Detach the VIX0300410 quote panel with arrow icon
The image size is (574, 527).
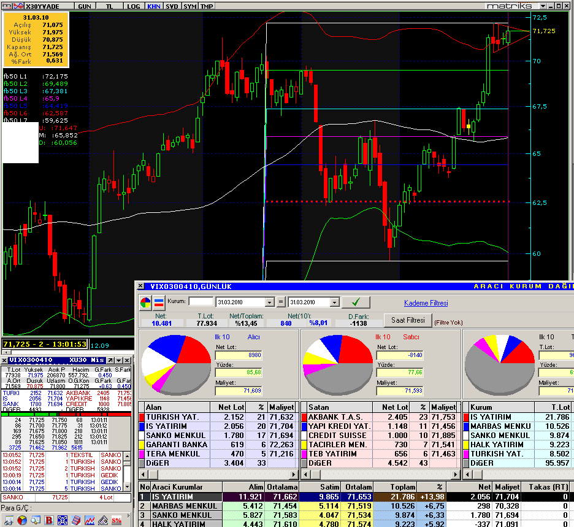tap(110, 360)
